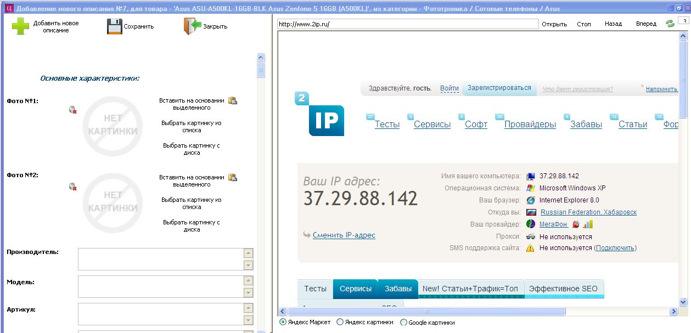Viewport: 691px width, 333px height.
Task: Select the Яндекс Маркет radio button
Action: click(283, 322)
